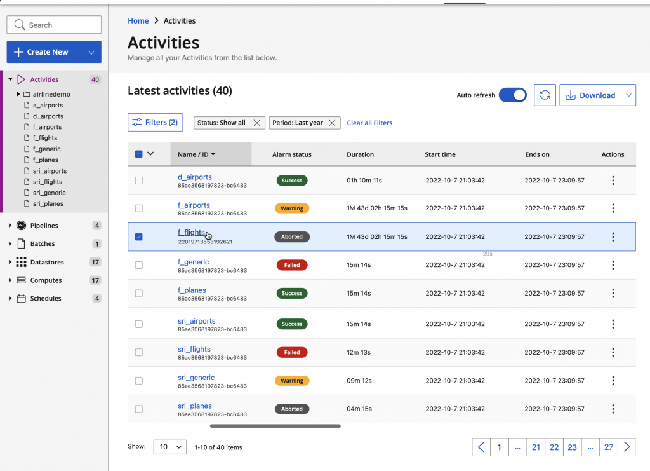650x471 pixels.
Task: Check the f_generic row checkbox
Action: (139, 265)
